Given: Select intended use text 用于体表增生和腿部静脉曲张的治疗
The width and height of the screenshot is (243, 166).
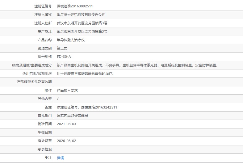Looking at the screenshot, I should (x=86, y=73).
